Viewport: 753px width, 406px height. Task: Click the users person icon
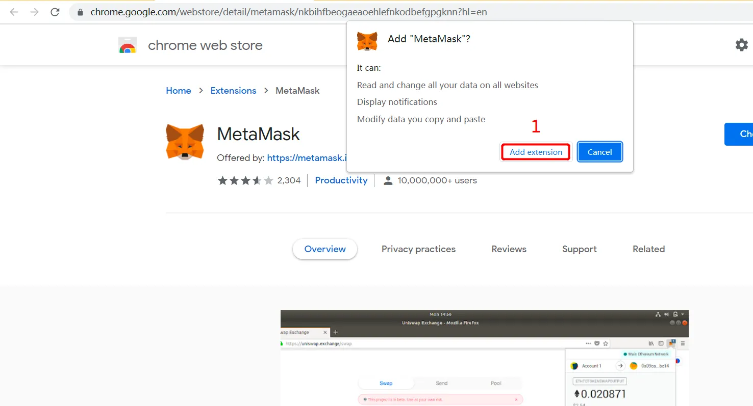coord(388,180)
